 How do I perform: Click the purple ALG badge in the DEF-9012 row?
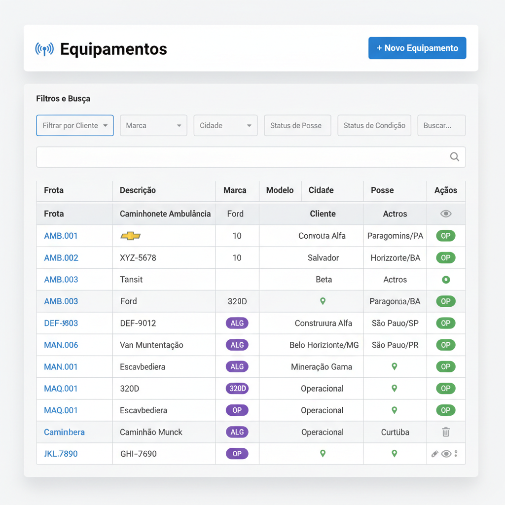pyautogui.click(x=237, y=323)
